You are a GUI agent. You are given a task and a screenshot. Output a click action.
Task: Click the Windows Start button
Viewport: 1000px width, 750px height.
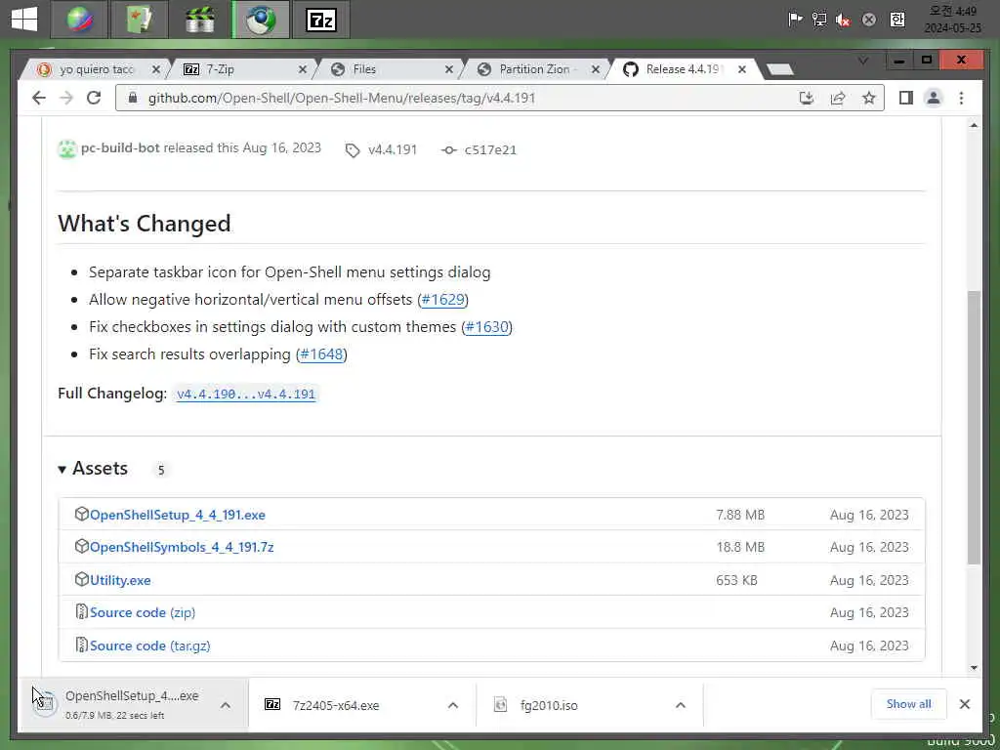pos(24,20)
